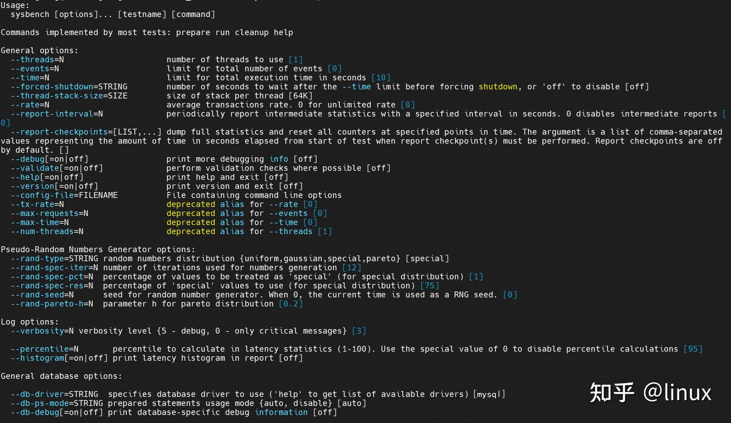The width and height of the screenshot is (731, 423).
Task: Click the --validate[=on|off] option
Action: click(57, 168)
